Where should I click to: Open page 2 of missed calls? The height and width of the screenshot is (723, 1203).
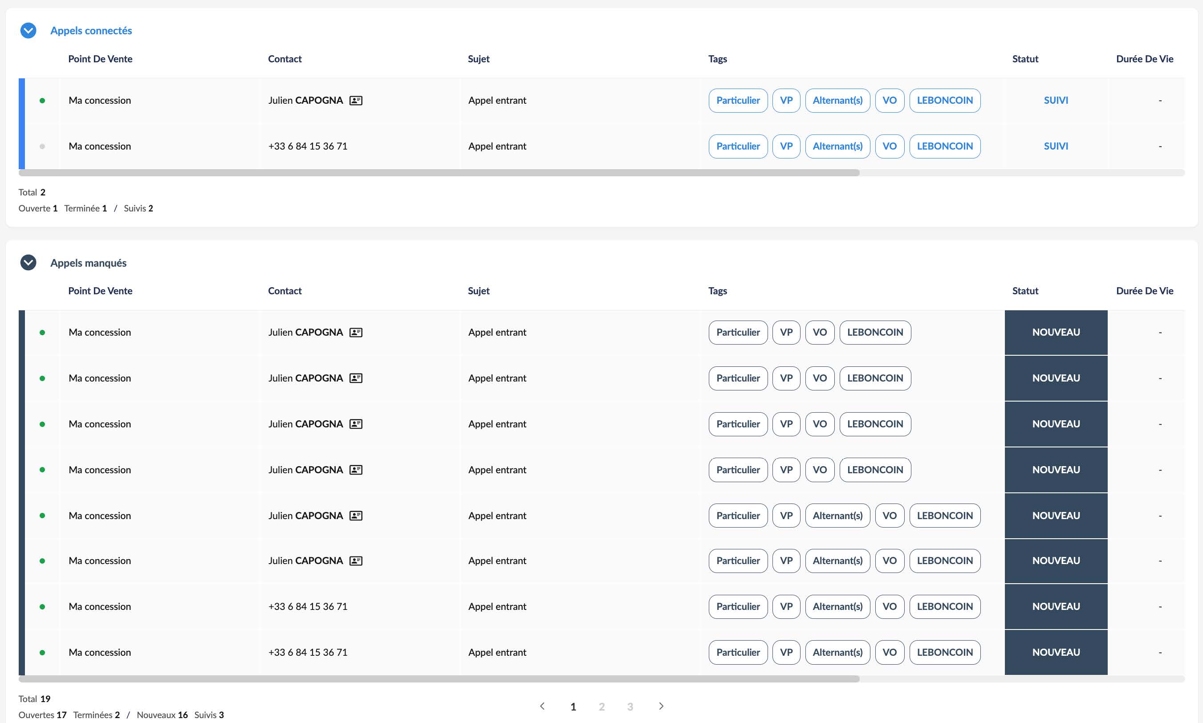602,707
